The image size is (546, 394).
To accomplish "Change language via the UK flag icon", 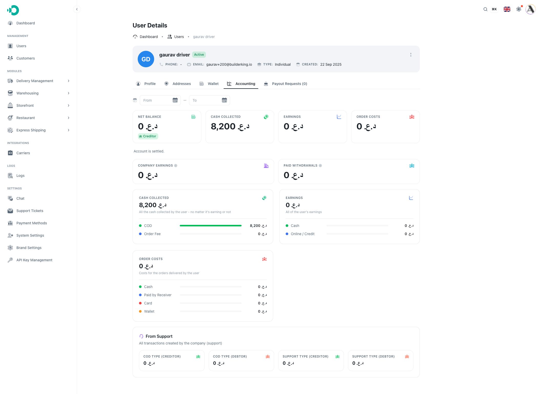I will pyautogui.click(x=507, y=9).
